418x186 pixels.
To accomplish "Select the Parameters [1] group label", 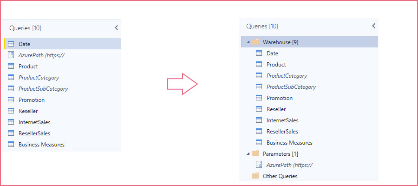I will click(x=281, y=154).
